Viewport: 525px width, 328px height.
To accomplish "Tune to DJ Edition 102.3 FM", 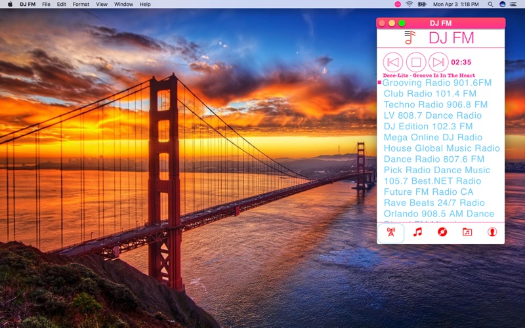I will click(429, 126).
